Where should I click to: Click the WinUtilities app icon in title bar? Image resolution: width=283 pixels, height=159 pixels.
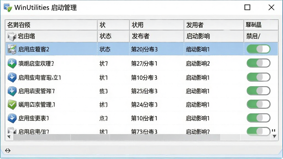coord(8,8)
